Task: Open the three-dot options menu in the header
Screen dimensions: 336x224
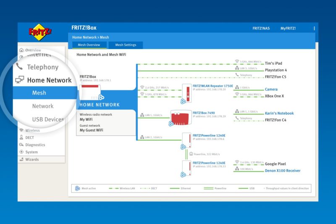Action: pos(314,29)
